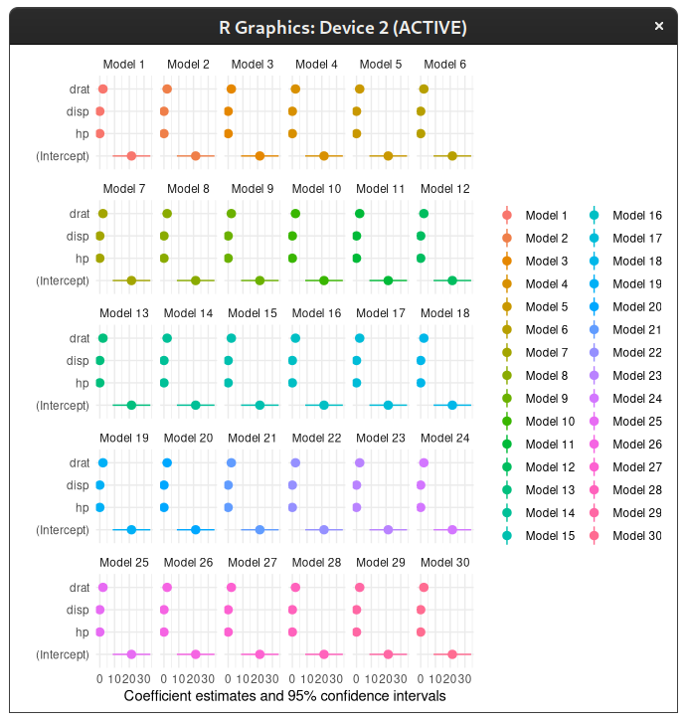687x722 pixels.
Task: Click the intercept point in the Model 18 panel
Action: (x=452, y=405)
